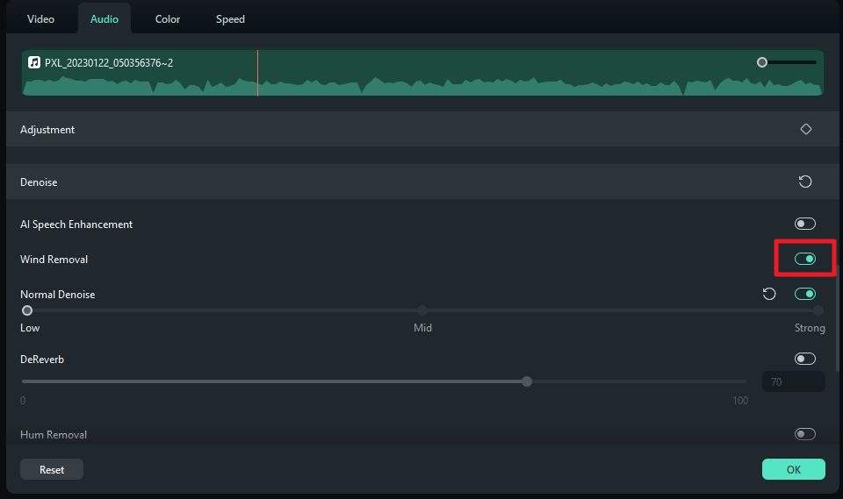Image resolution: width=843 pixels, height=499 pixels.
Task: Click the Adjustment keyframe diamond icon
Action: pyautogui.click(x=805, y=129)
